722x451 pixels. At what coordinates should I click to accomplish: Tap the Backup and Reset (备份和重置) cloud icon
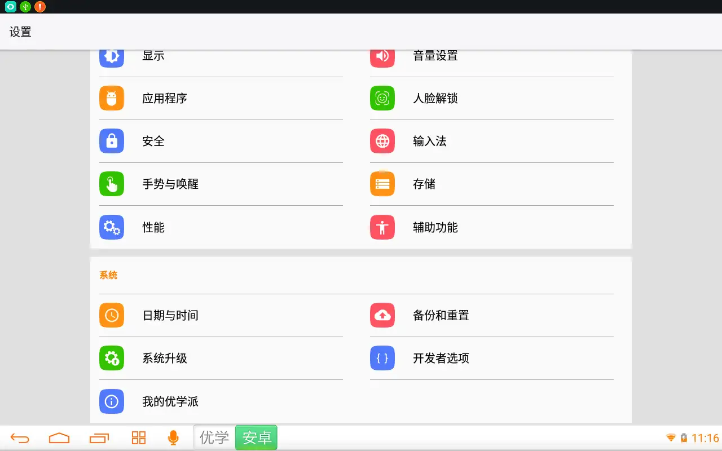[382, 315]
